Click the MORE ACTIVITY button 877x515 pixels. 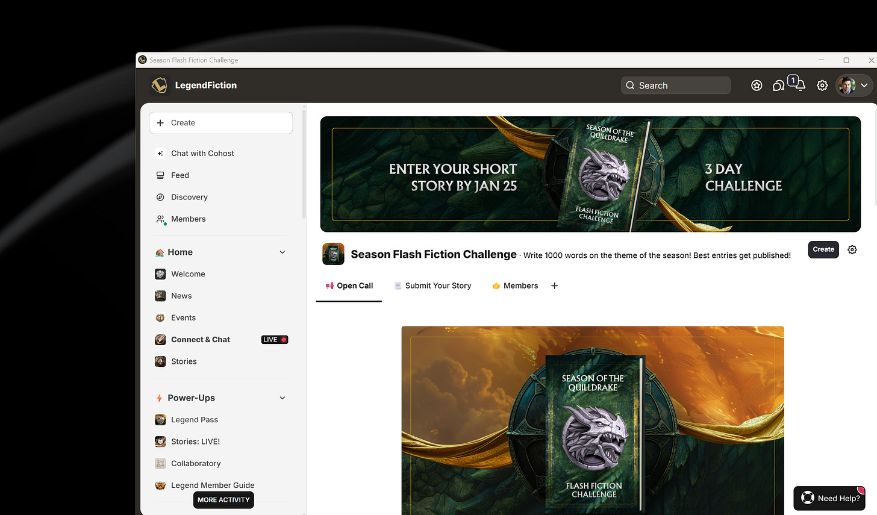coord(223,500)
